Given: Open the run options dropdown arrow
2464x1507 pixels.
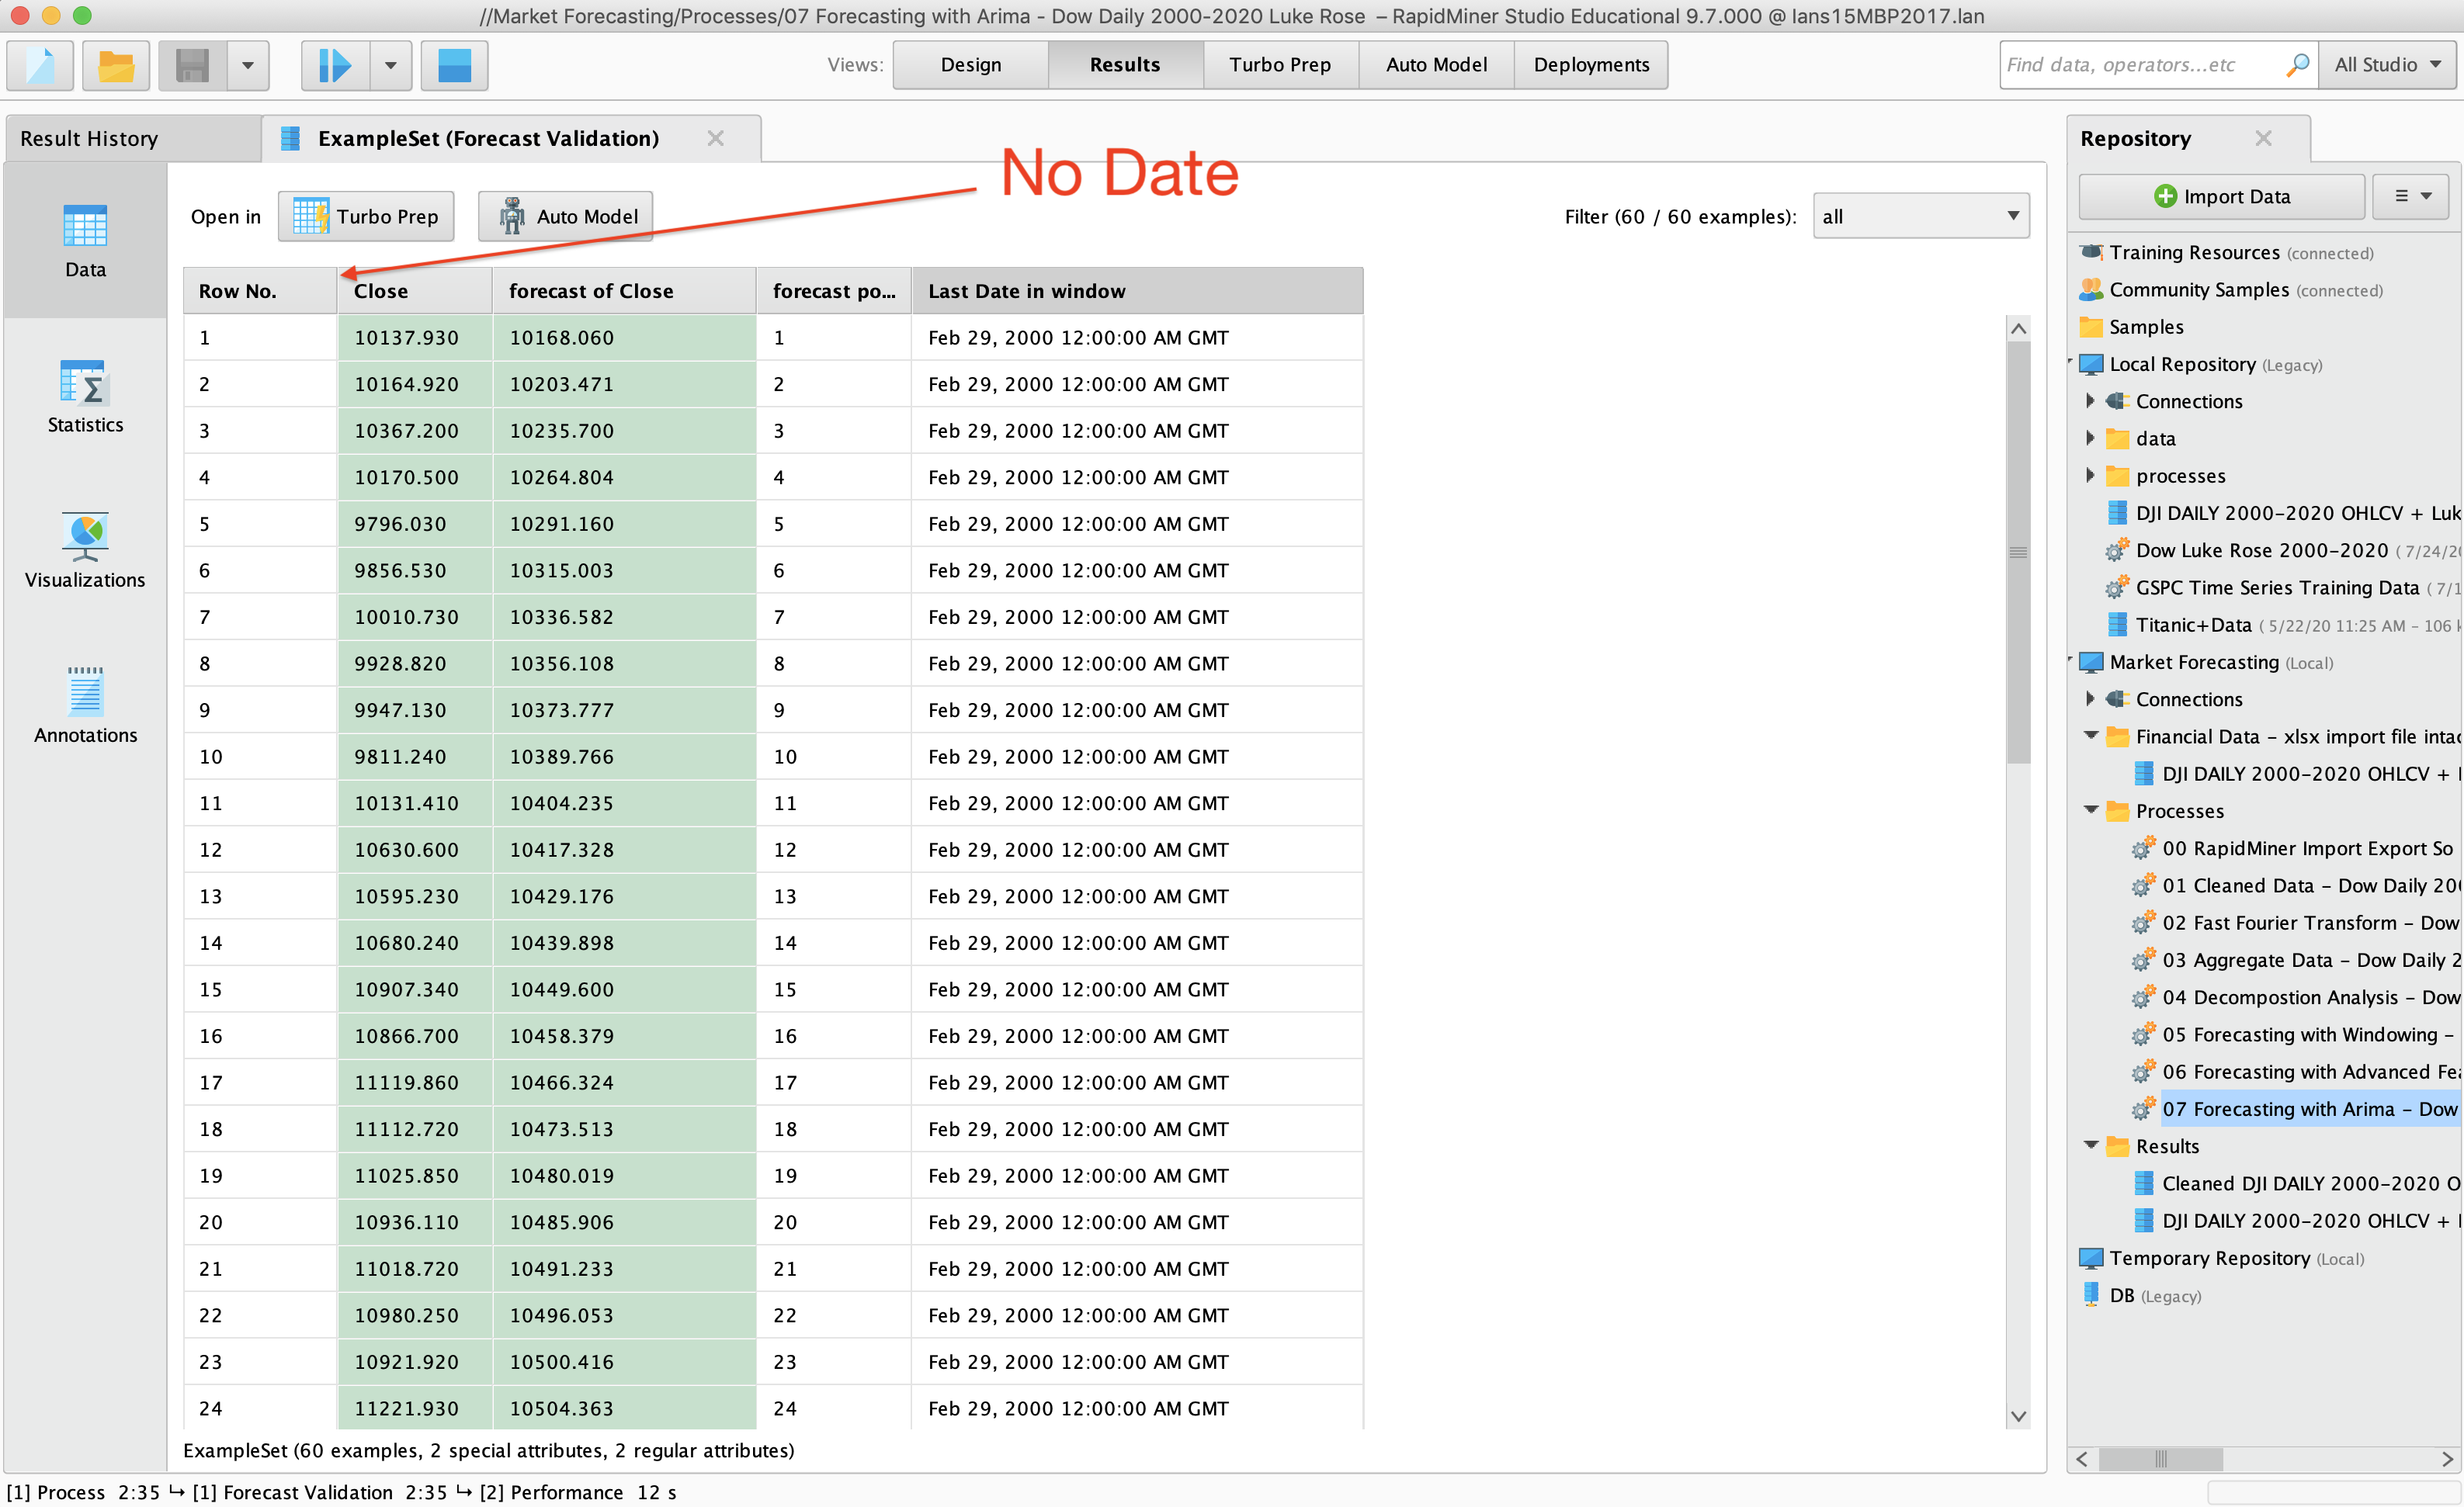Looking at the screenshot, I should (391, 66).
